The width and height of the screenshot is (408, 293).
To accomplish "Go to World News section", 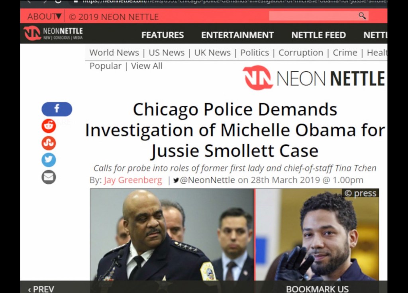I will tap(114, 53).
